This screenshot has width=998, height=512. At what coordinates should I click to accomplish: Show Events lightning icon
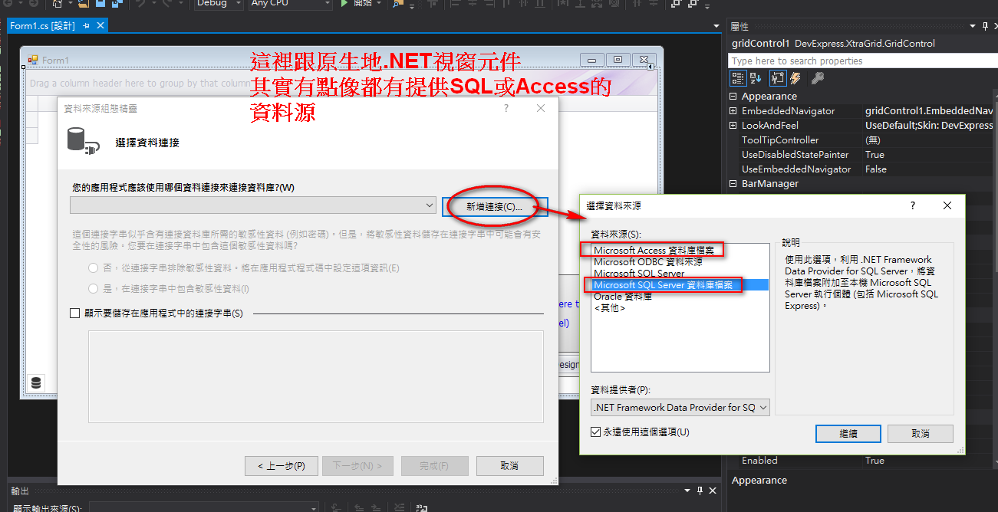pyautogui.click(x=795, y=78)
